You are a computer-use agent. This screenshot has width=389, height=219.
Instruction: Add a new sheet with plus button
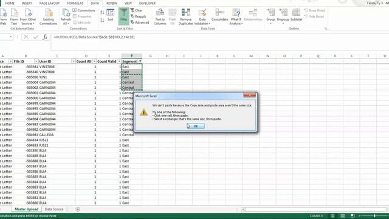coord(78,209)
